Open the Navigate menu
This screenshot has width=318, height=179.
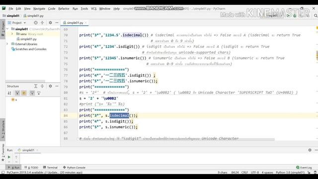(x=39, y=9)
